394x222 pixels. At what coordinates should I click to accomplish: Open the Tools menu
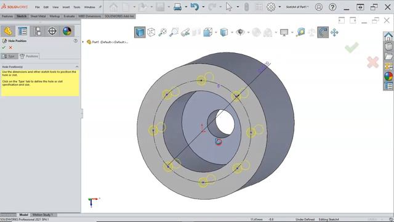(77, 7)
